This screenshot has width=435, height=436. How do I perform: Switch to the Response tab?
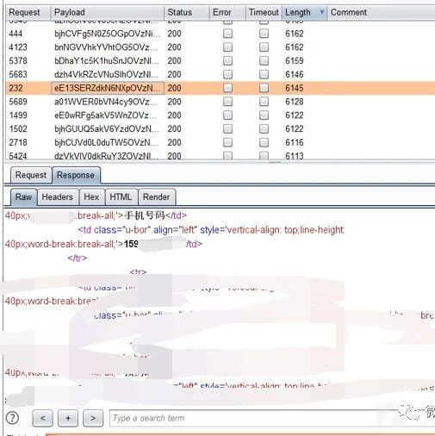tap(76, 175)
